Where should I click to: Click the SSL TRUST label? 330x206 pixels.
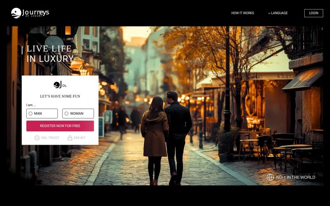(50, 138)
